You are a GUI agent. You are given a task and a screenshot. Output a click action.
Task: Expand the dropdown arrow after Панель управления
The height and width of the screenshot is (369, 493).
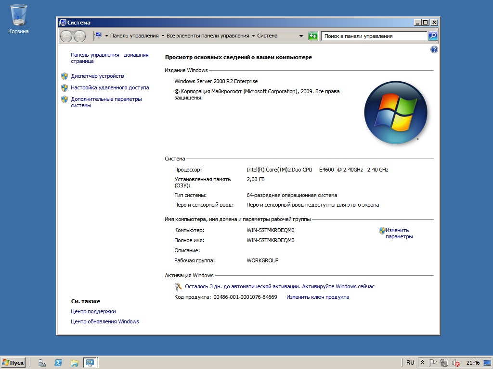click(x=163, y=36)
